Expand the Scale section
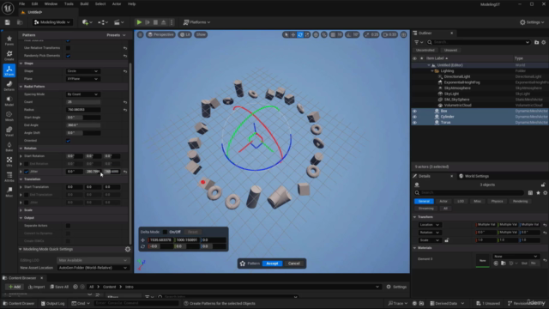The image size is (549, 309). 21,210
